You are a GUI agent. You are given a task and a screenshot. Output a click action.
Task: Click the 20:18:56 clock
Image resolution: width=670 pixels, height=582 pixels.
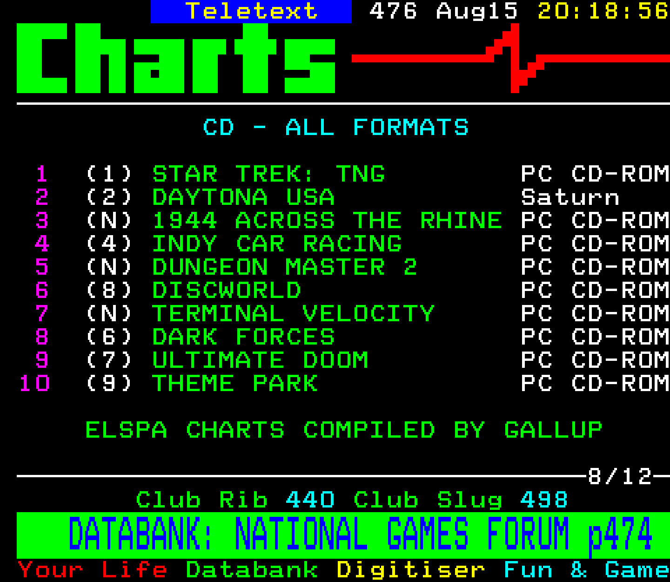coord(603,11)
